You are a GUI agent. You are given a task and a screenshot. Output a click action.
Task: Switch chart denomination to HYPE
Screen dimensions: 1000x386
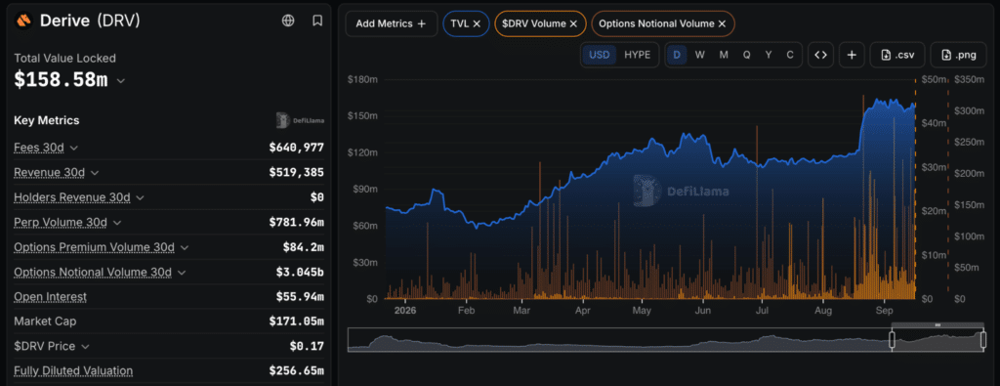[x=637, y=55]
